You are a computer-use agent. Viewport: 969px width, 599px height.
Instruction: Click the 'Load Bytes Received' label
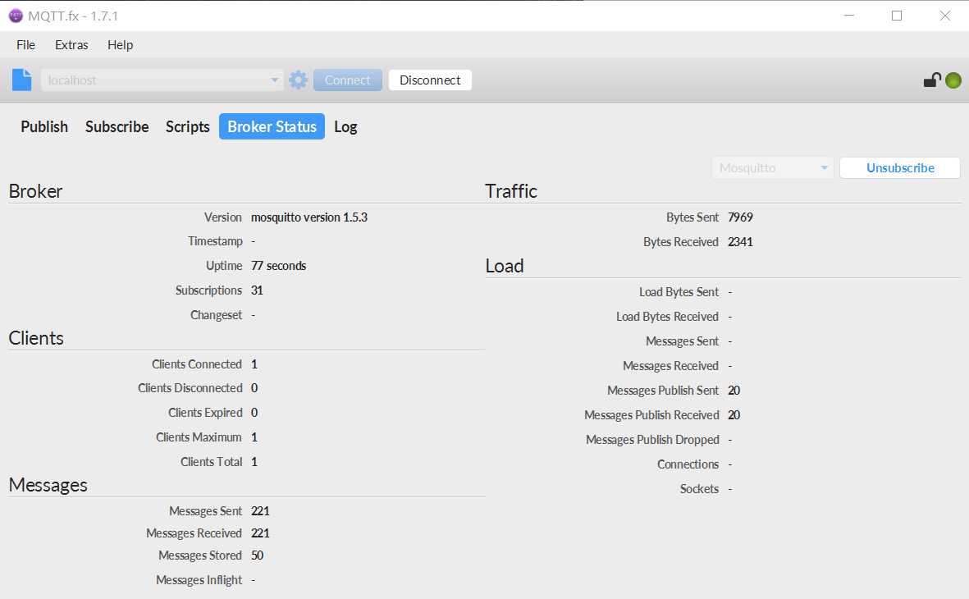[x=667, y=317]
